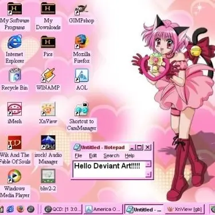Click the Notepad title bar icon
Image resolution: width=215 pixels, height=215 pixels.
[x=77, y=147]
